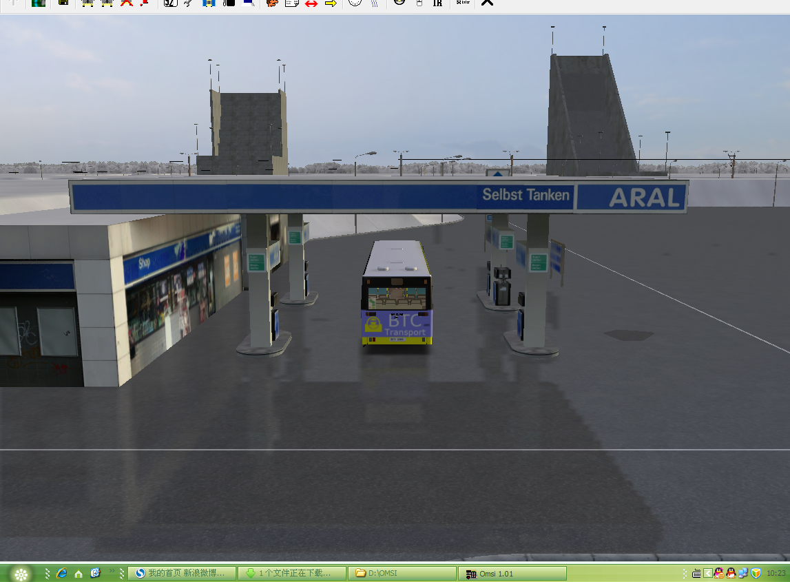The height and width of the screenshot is (582, 790).
Task: Click the black X toolbar icon
Action: (x=487, y=3)
